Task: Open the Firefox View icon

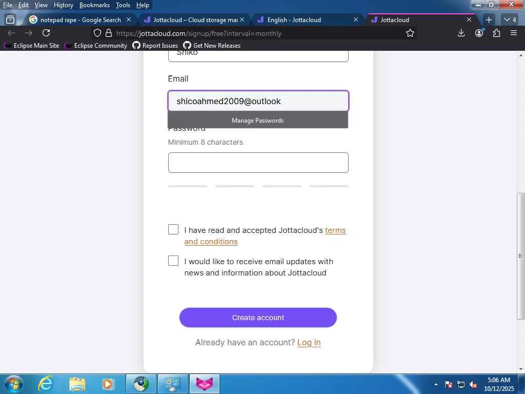Action: (10, 20)
